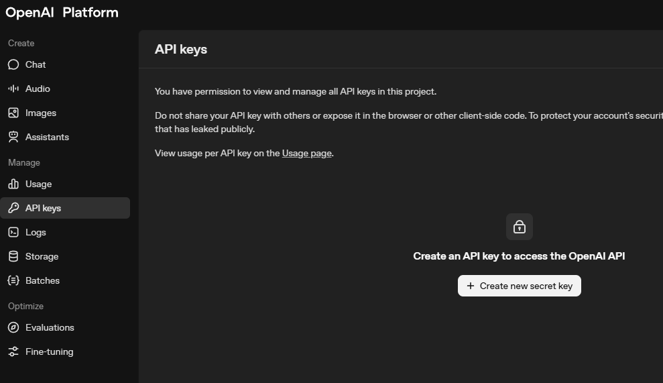Click the OpenAI logo text
The image size is (663, 383).
(x=29, y=13)
